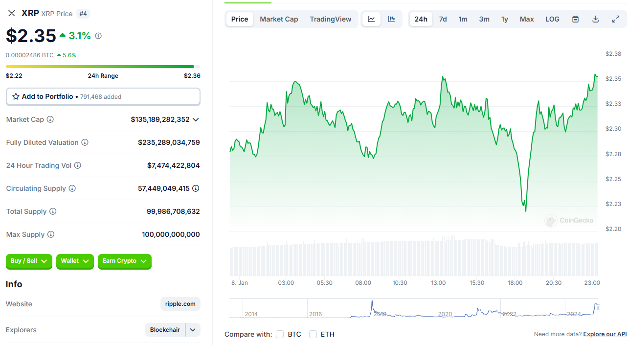Select the Max time range
The width and height of the screenshot is (628, 345).
527,19
